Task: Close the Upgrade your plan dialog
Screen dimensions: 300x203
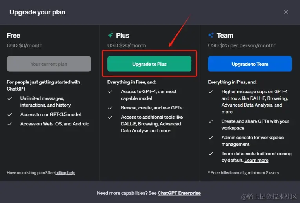Action: tap(286, 12)
